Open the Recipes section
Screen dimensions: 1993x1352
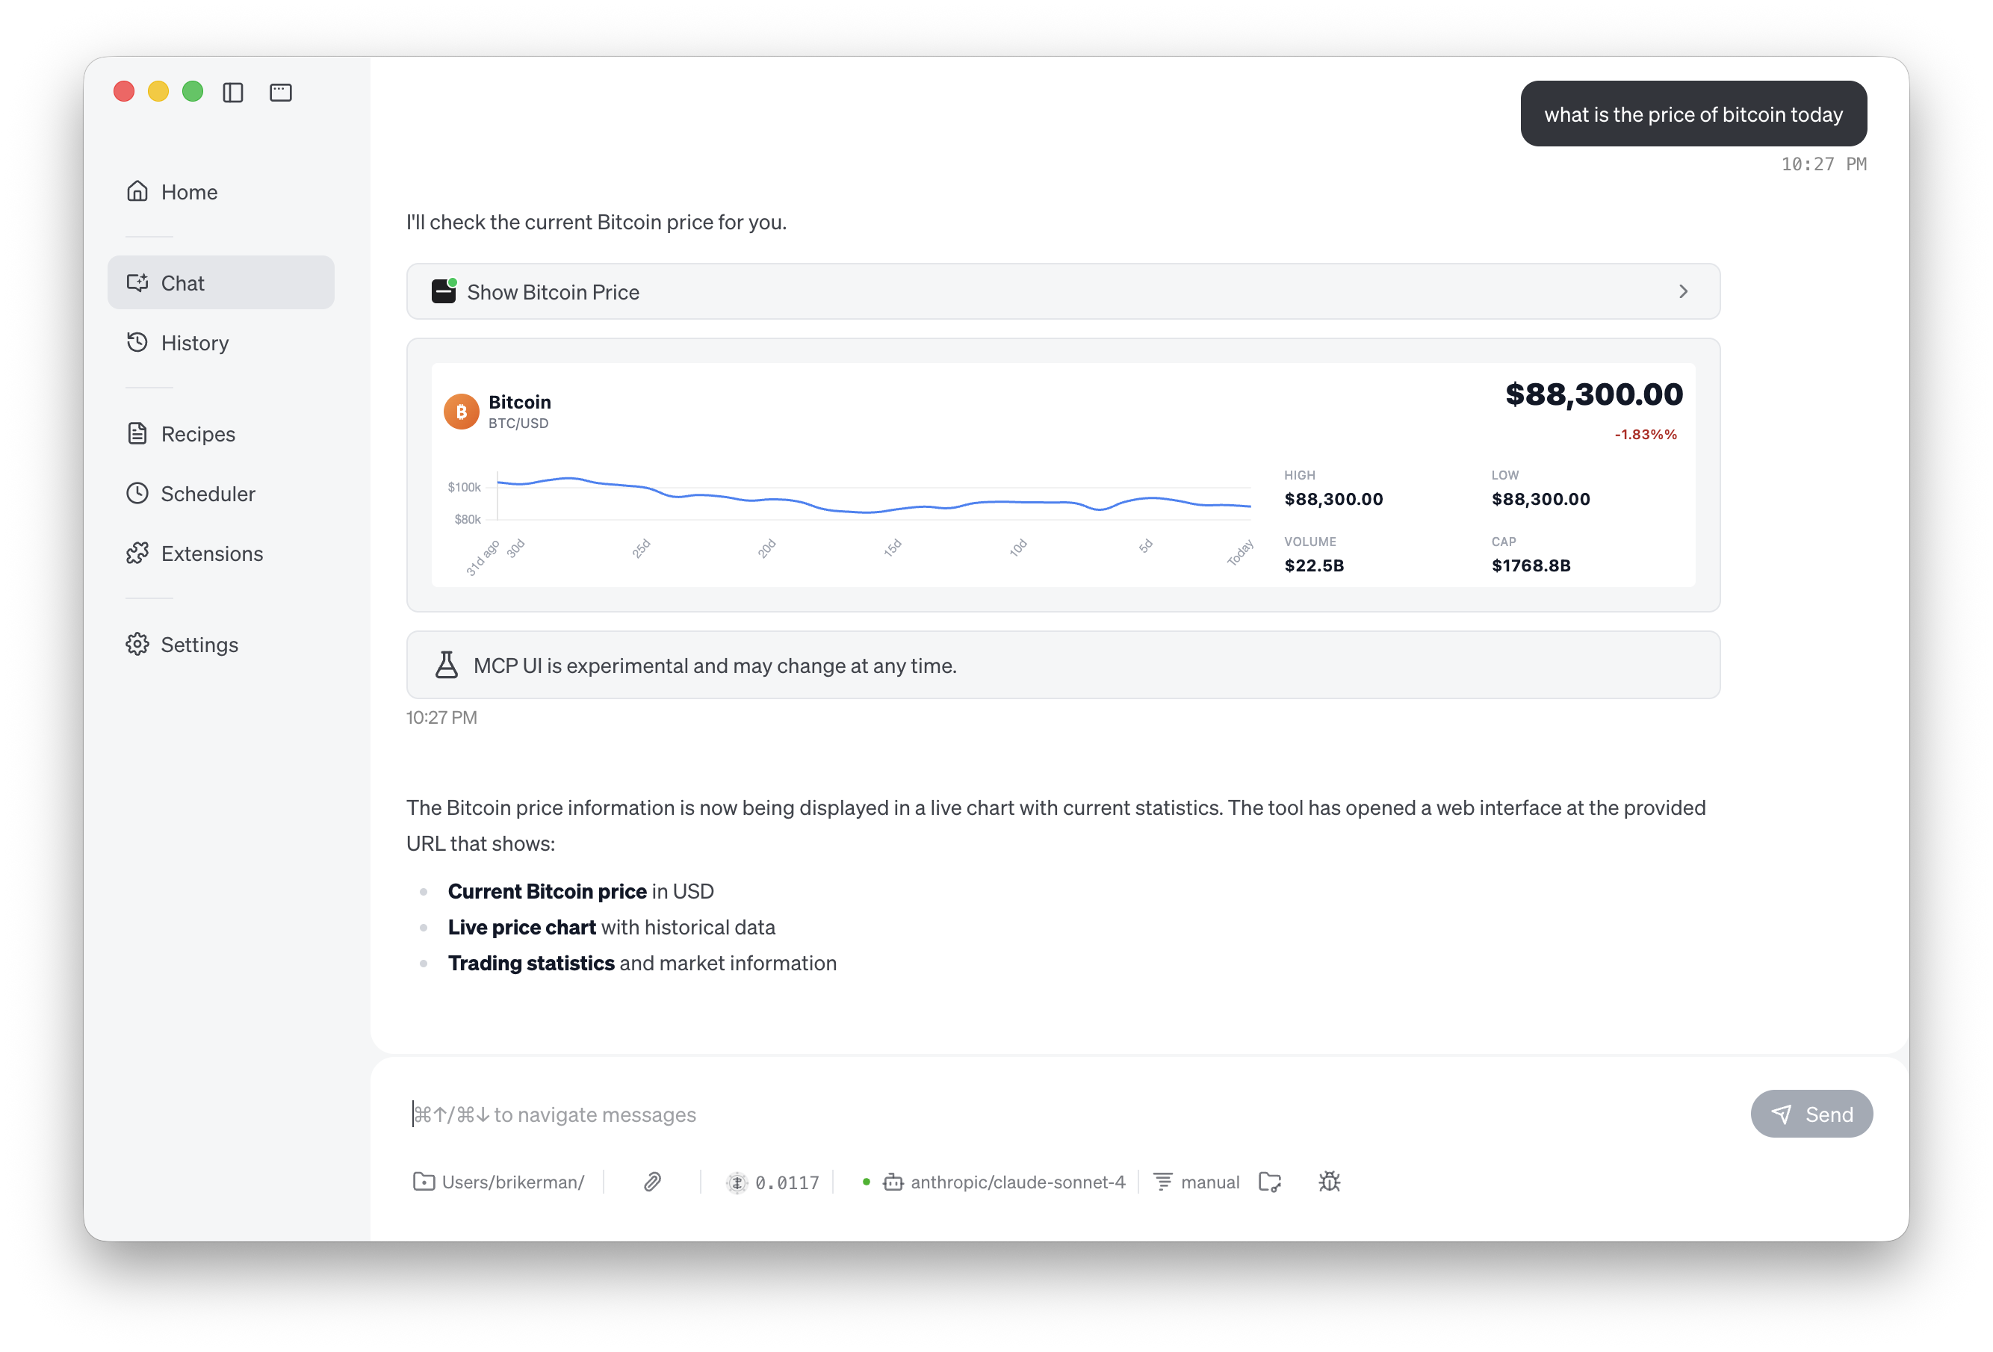(196, 433)
